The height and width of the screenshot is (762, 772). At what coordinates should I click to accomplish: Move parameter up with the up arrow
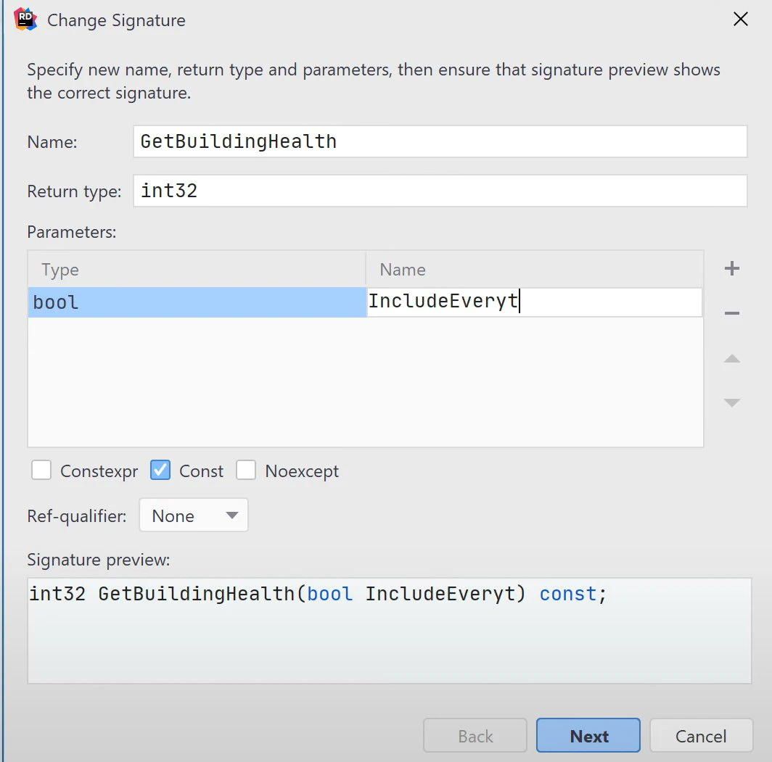tap(731, 358)
